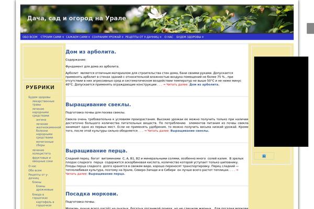Click the 'Содержание:' text in first article
Image resolution: width=314 pixels, height=209 pixels.
(75, 60)
